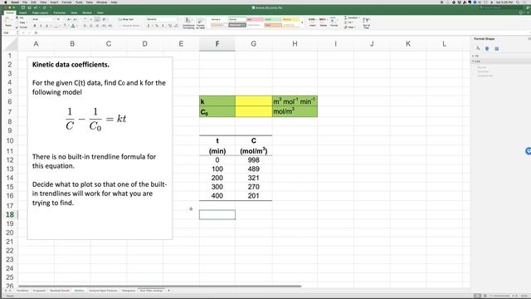Open the Data ribbon tab
The image size is (531, 299).
[x=74, y=12]
